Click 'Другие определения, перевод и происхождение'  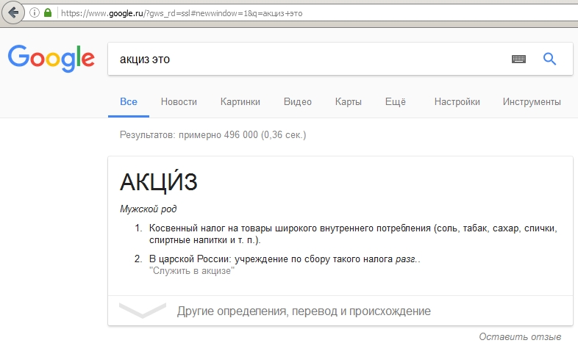[x=304, y=311]
